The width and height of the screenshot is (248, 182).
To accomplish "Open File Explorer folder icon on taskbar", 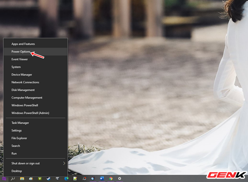I will pyautogui.click(x=22, y=179).
